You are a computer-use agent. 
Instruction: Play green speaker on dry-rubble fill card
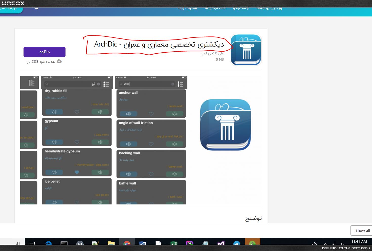pyautogui.click(x=100, y=112)
